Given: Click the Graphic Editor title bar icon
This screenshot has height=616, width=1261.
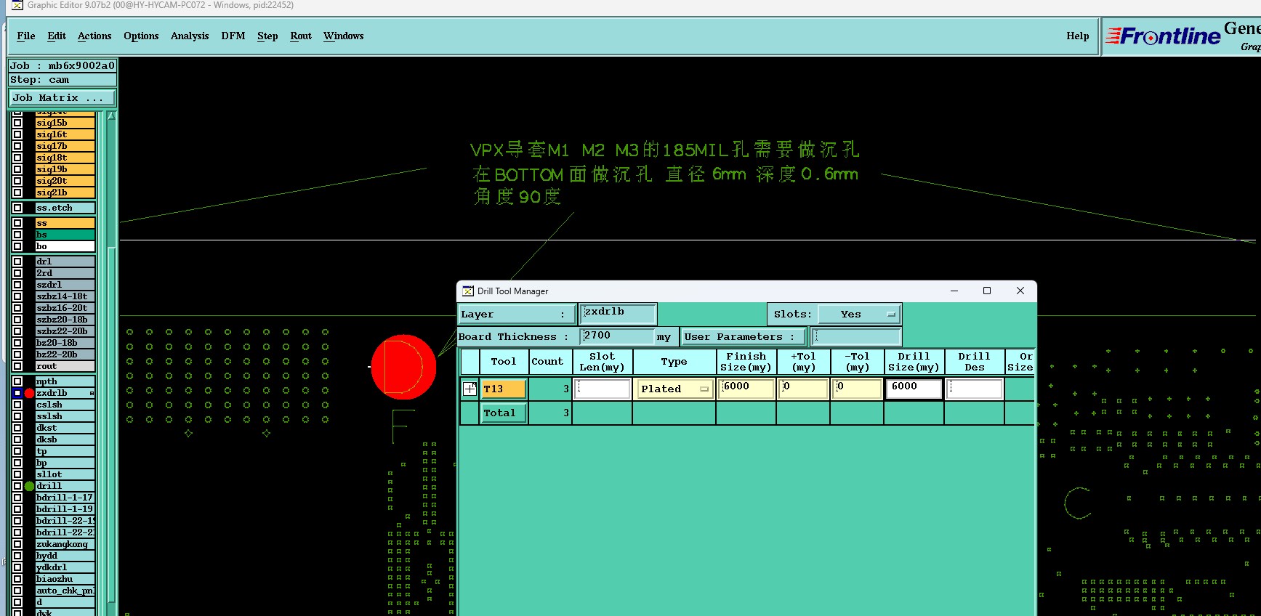Looking at the screenshot, I should point(17,5).
